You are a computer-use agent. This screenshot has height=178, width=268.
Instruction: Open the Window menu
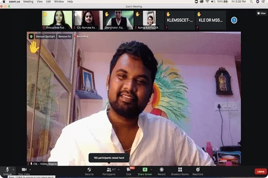point(59,2)
